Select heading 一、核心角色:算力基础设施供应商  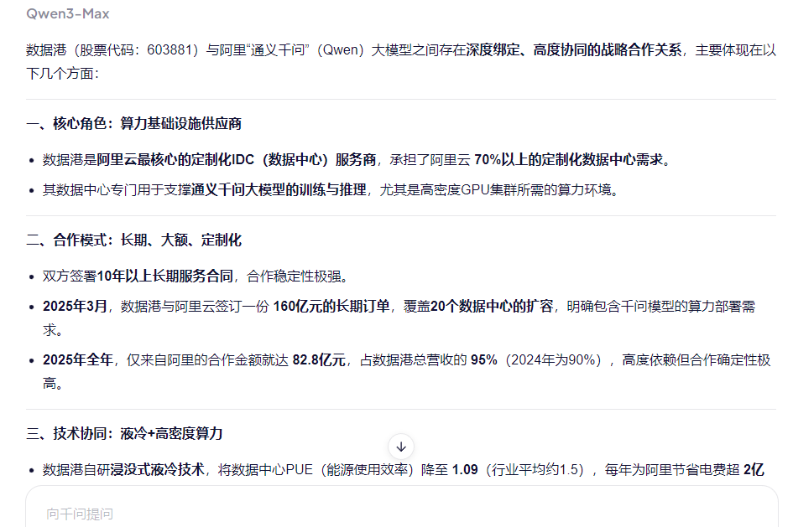[x=134, y=124]
